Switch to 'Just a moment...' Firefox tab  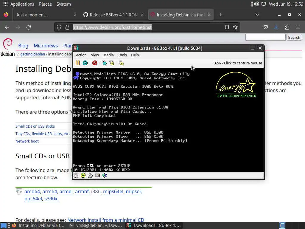coord(46,15)
